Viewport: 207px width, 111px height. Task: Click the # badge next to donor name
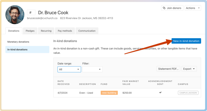click(31, 12)
